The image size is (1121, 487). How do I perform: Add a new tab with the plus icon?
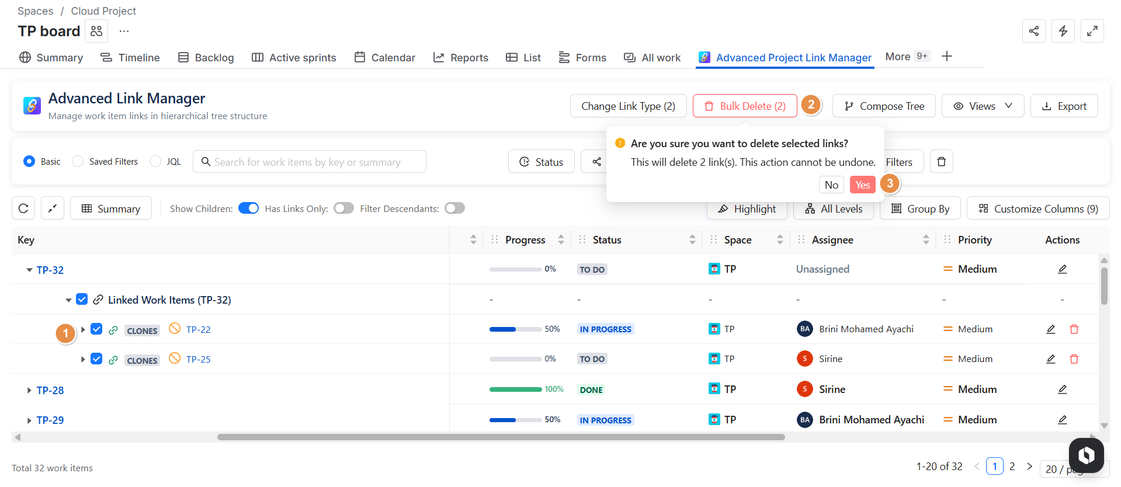click(x=947, y=56)
